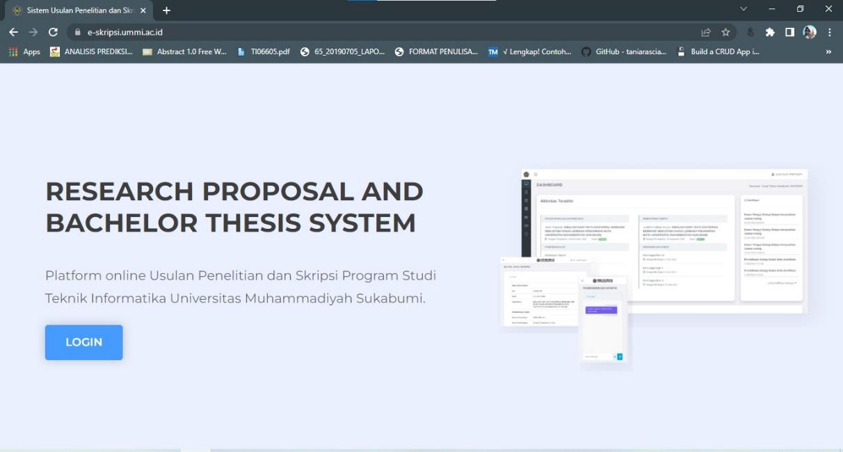This screenshot has width=843, height=452.
Task: Select the Sistem Usulan Penelitian tab
Action: 79,10
